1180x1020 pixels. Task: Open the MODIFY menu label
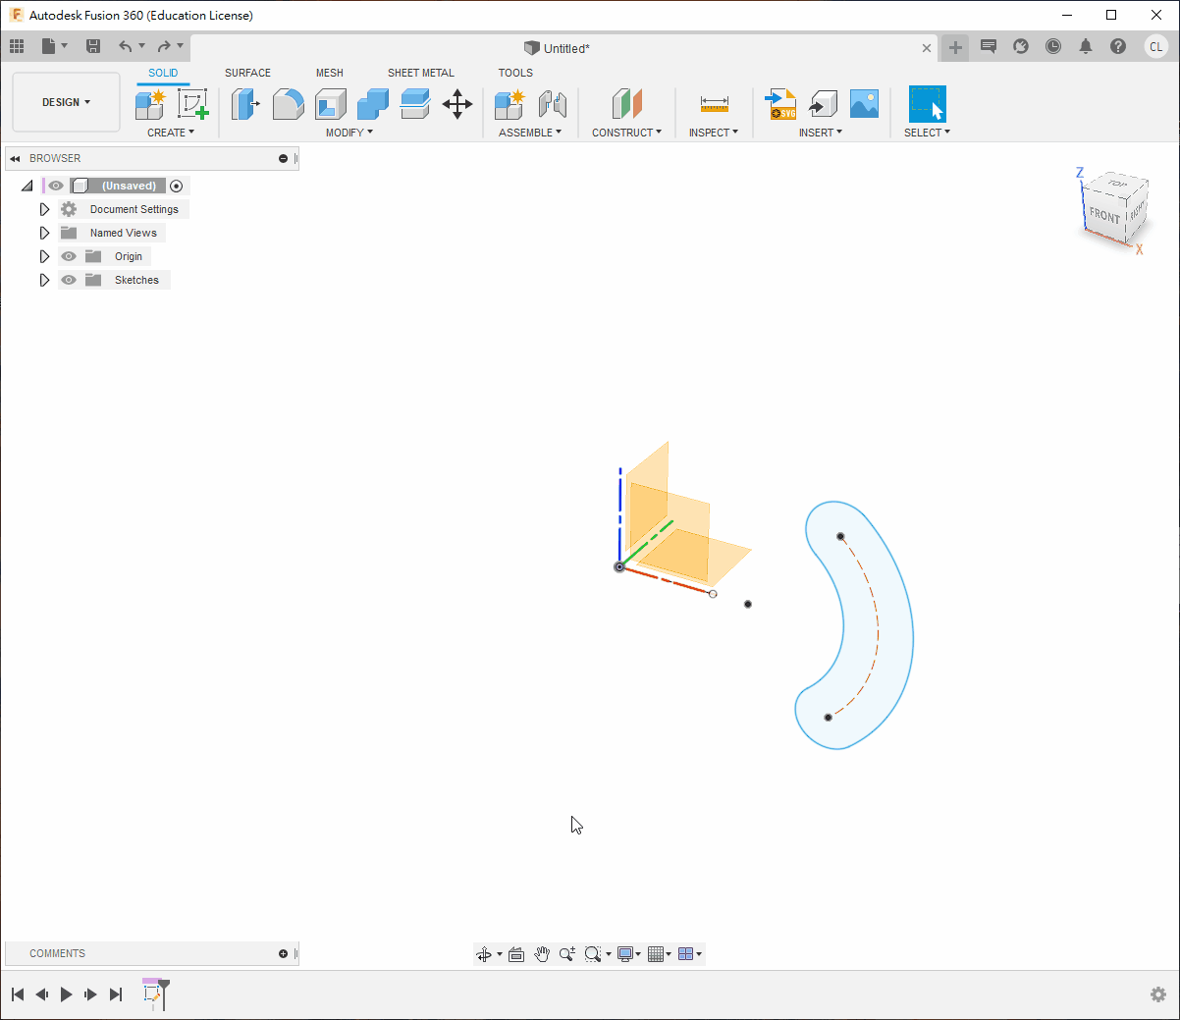tap(349, 133)
